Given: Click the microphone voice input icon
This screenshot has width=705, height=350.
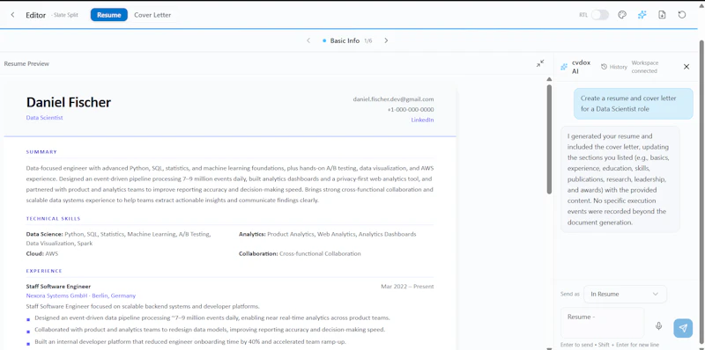Looking at the screenshot, I should click(x=658, y=326).
